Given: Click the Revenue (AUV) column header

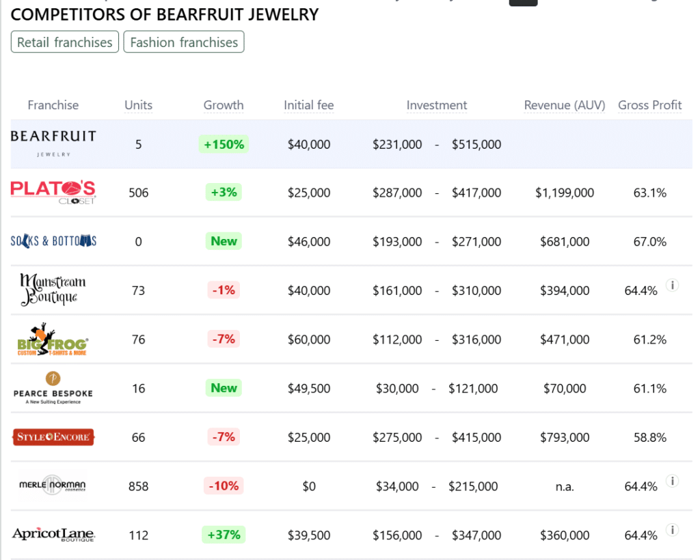Looking at the screenshot, I should pos(565,105).
